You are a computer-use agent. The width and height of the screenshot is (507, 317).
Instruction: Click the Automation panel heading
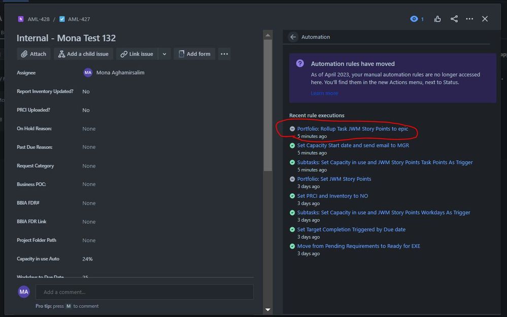pos(316,37)
